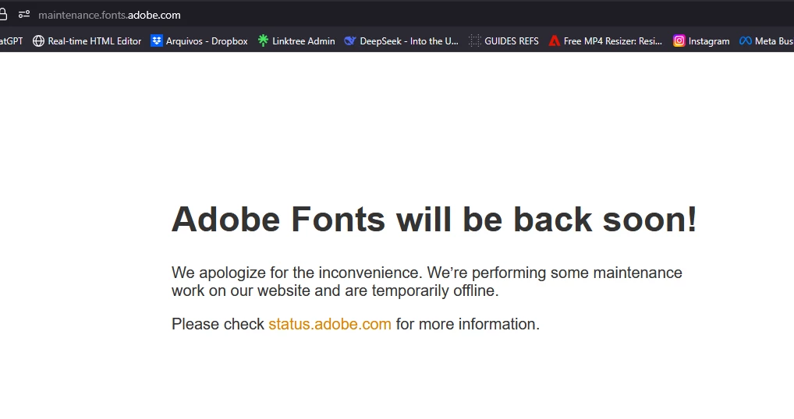Open DeepSeek - Into the U... bookmark
This screenshot has width=794, height=419.
coord(401,41)
